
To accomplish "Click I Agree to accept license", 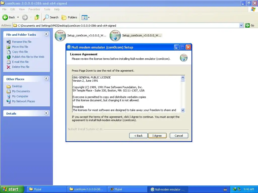I will 157,136.
